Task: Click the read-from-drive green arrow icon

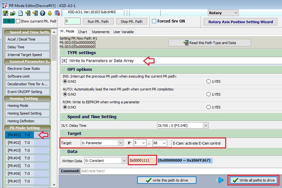Action: (27, 13)
